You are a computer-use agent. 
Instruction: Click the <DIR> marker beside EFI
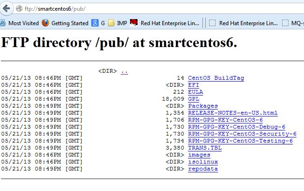click(x=175, y=85)
